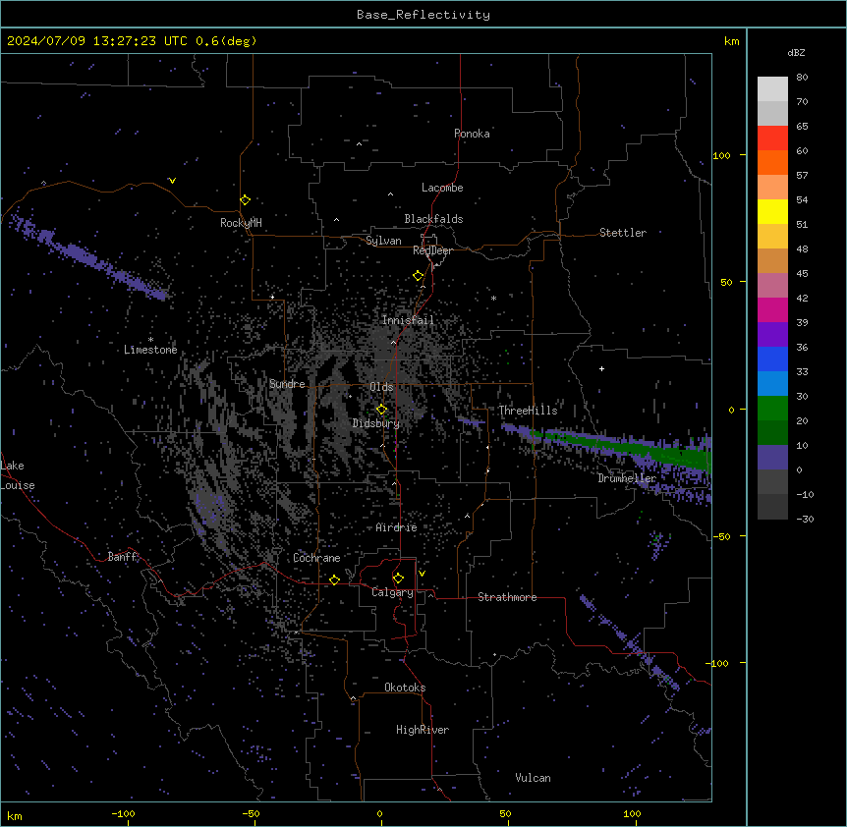Click the yellow diamond marker near RockyMH
The image size is (847, 827).
245,200
